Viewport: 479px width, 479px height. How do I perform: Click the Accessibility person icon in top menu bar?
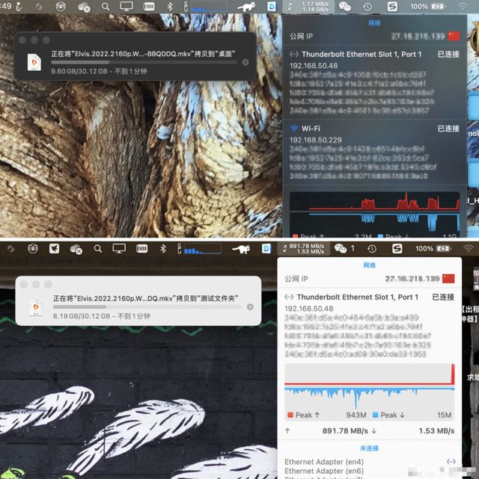click(x=19, y=7)
